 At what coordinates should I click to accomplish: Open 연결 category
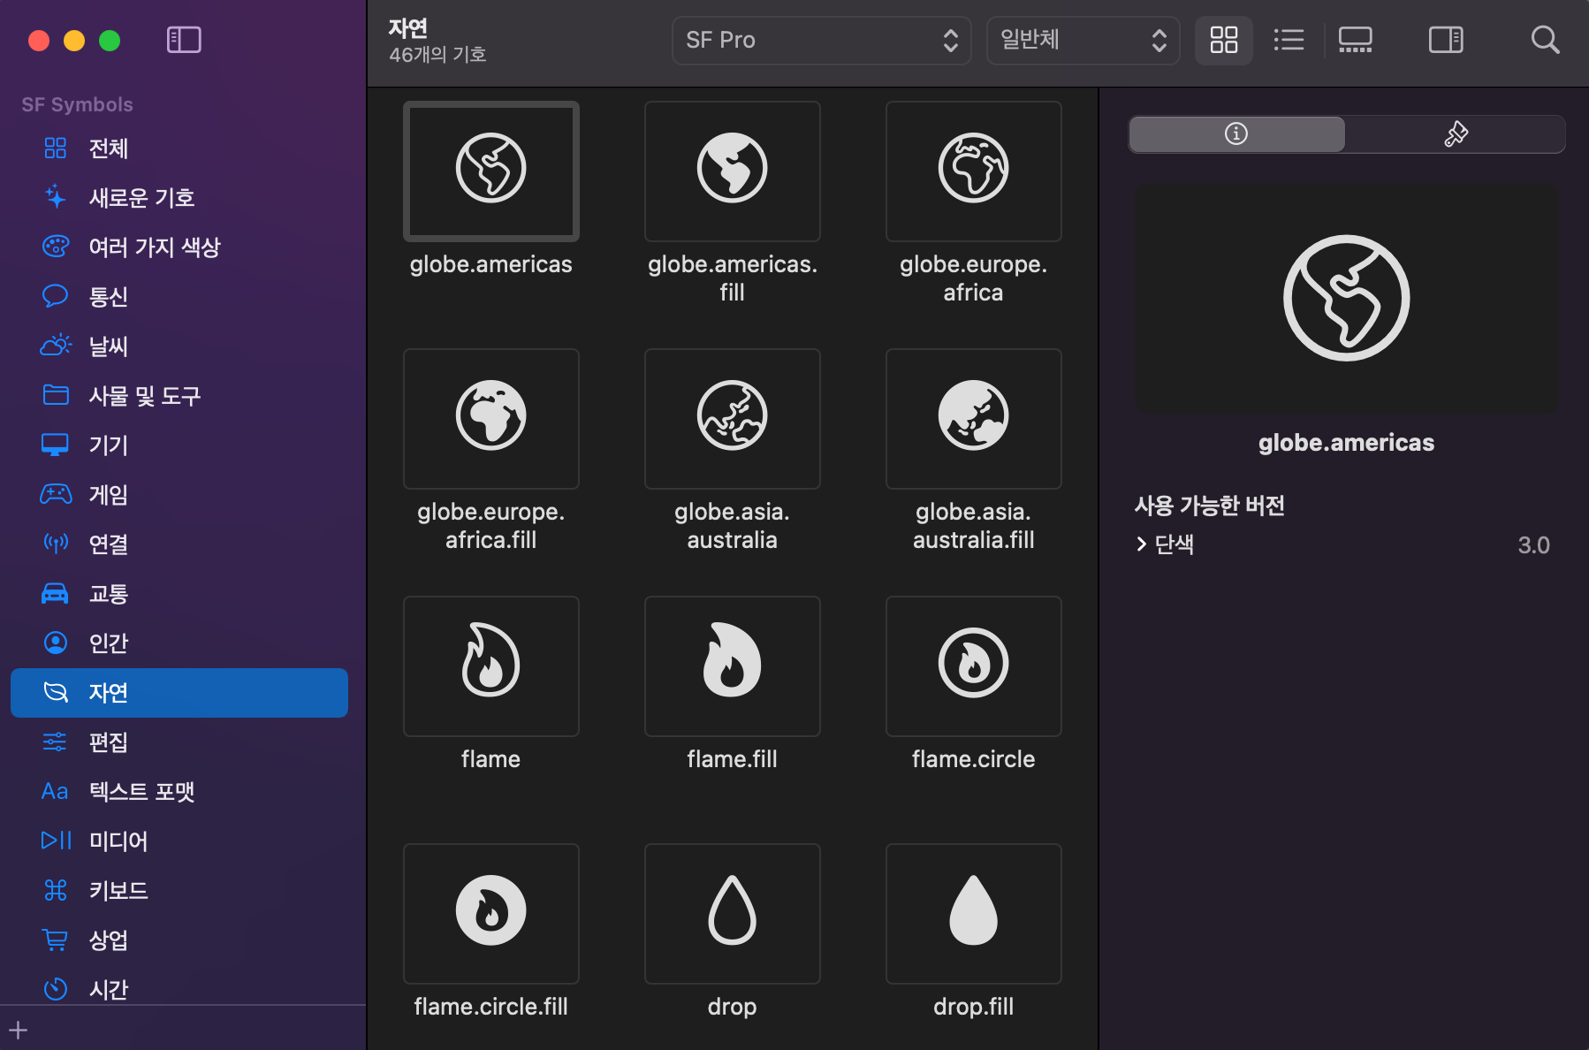(x=179, y=544)
